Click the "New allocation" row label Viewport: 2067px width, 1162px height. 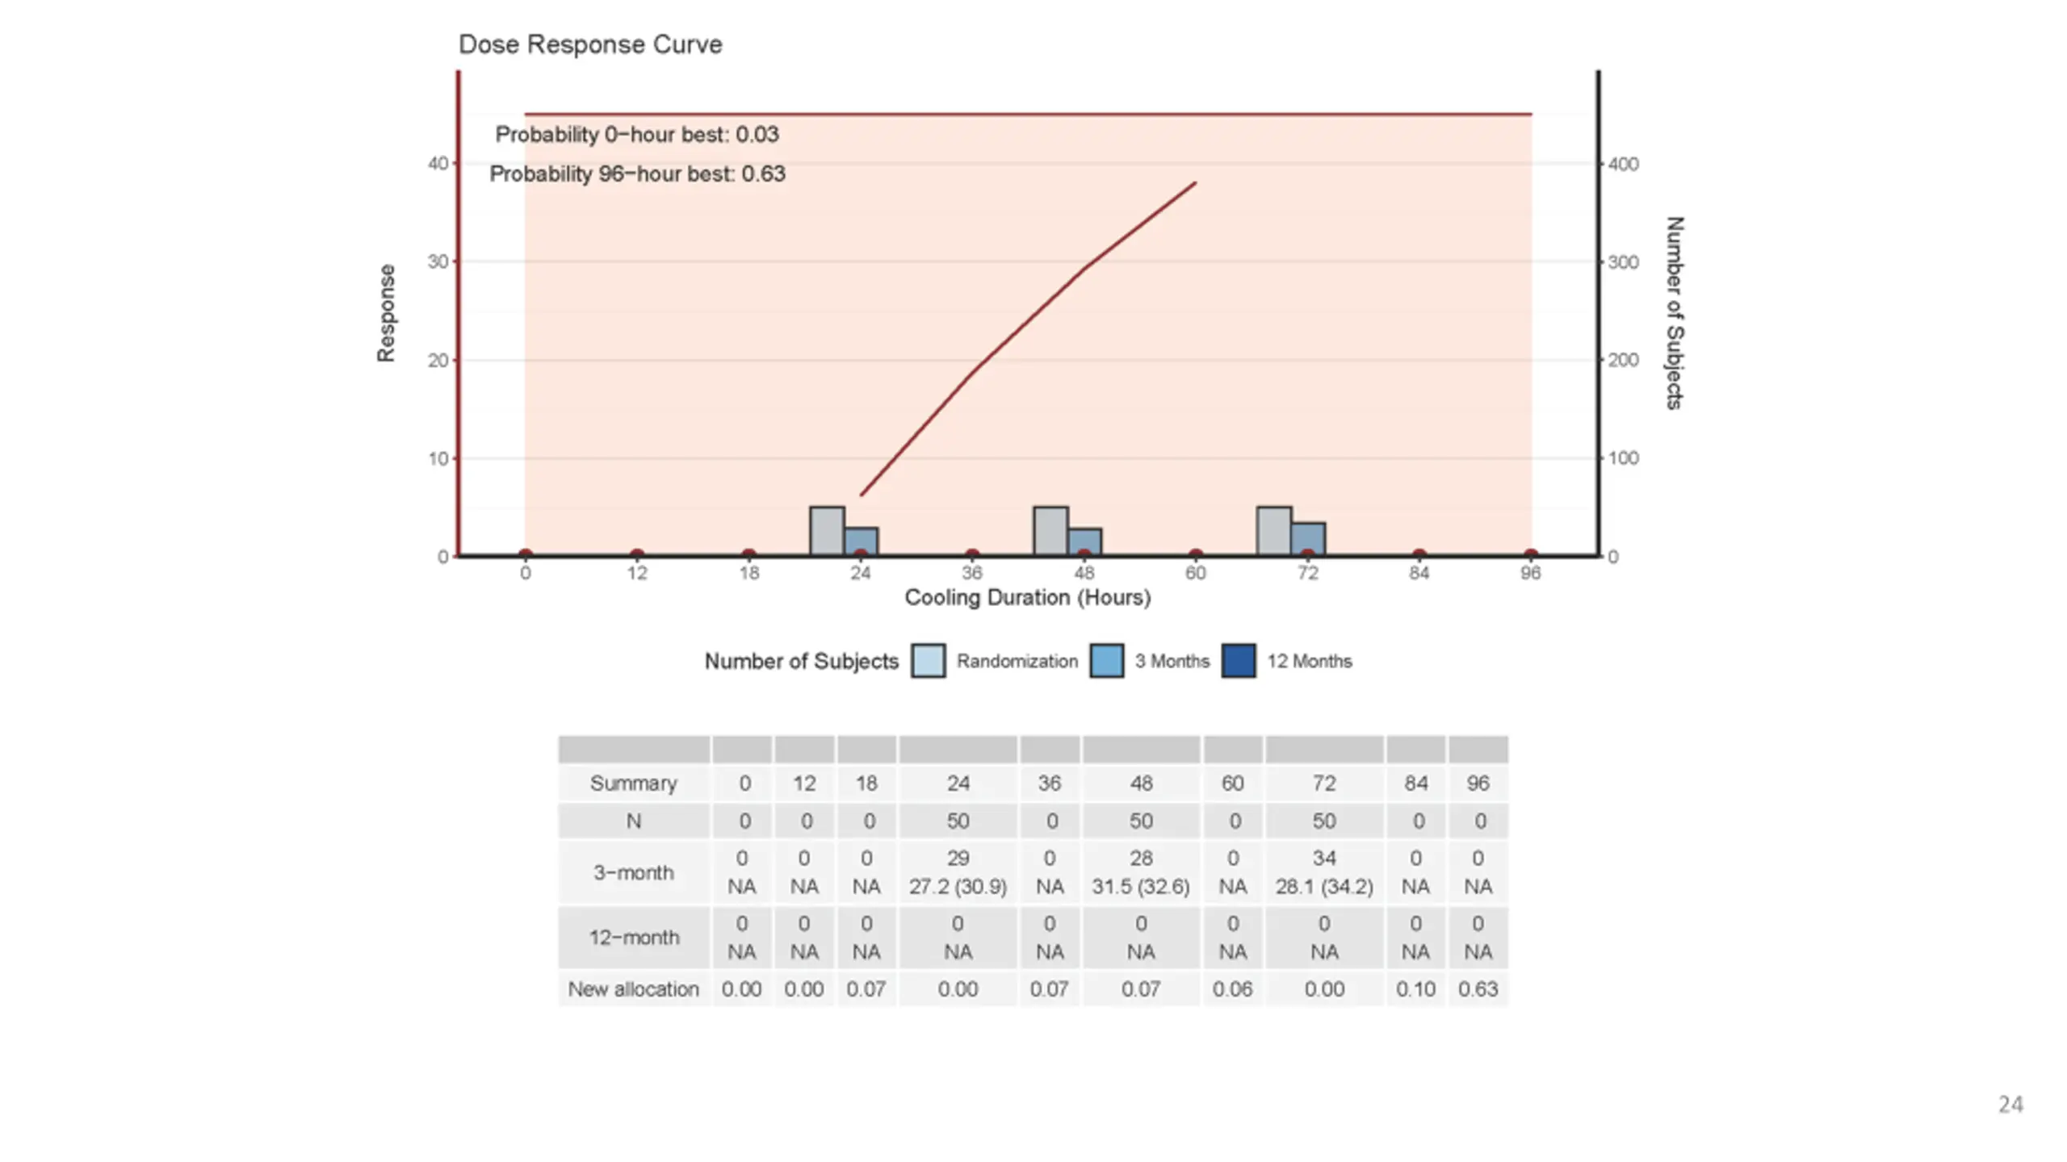634,989
